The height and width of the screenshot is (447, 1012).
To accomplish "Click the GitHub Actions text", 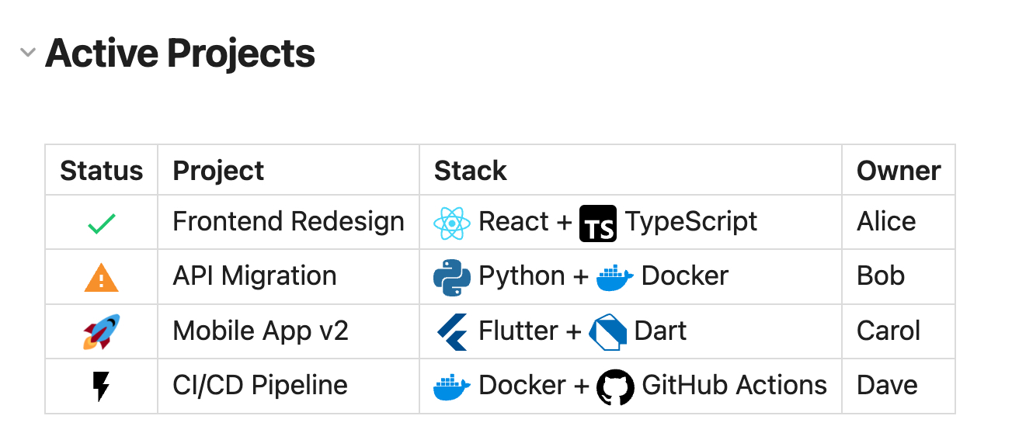I will point(734,385).
